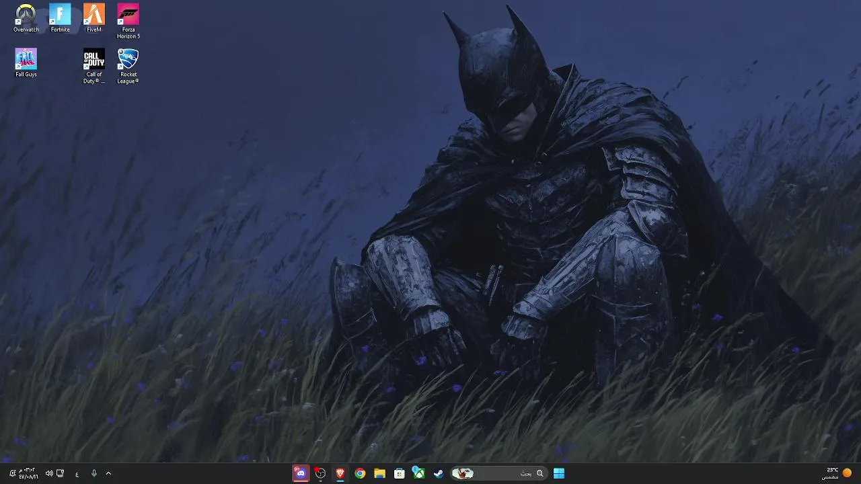Open Microsoft Store from the taskbar
The image size is (861, 484).
coord(399,473)
